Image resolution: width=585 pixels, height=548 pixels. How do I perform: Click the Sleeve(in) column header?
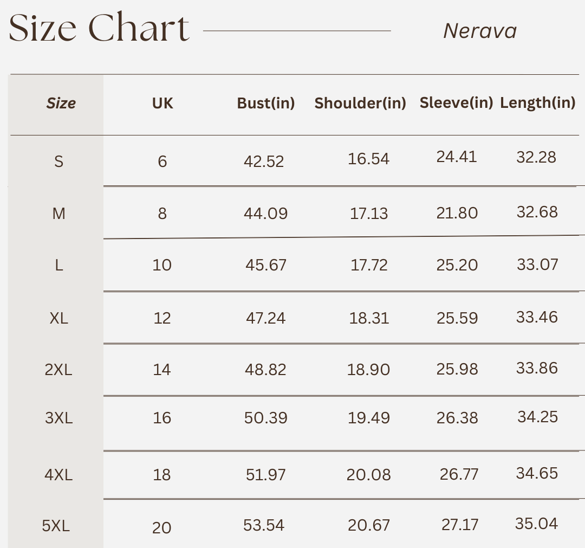(x=456, y=102)
